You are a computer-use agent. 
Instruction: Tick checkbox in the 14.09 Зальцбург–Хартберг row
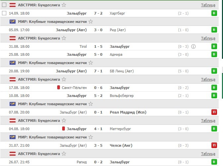click(4, 13)
